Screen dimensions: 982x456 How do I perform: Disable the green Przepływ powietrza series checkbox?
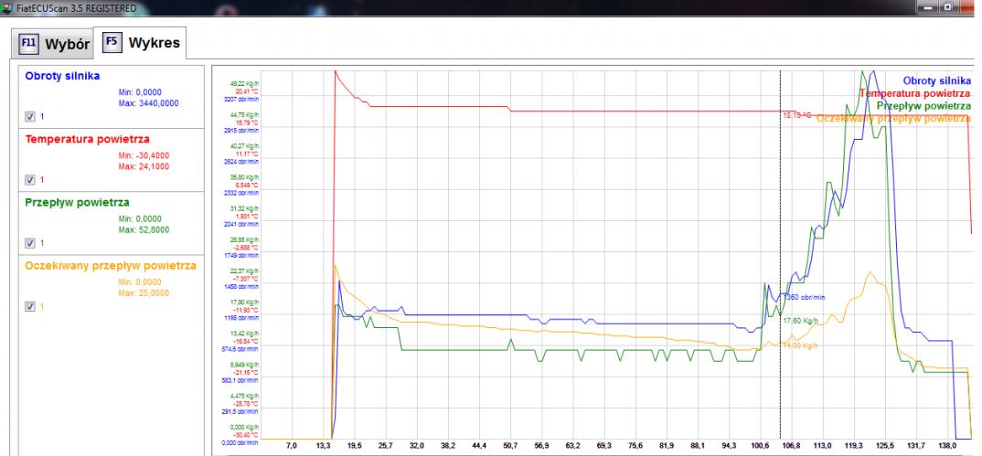(29, 243)
